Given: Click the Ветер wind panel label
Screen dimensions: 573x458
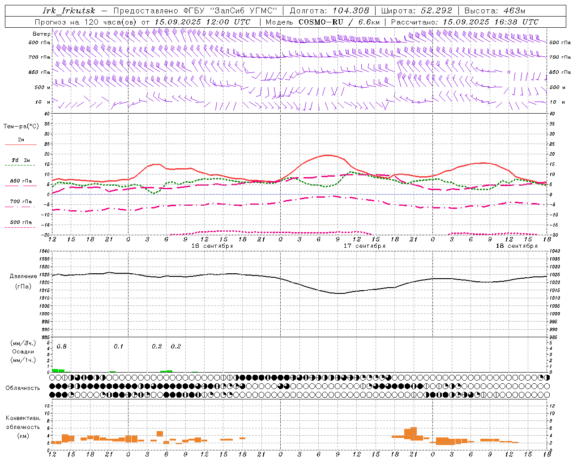Looking at the screenshot, I should tap(41, 34).
